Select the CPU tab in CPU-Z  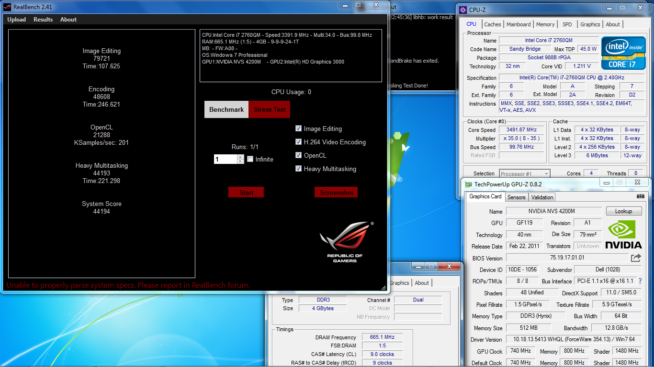pos(472,24)
